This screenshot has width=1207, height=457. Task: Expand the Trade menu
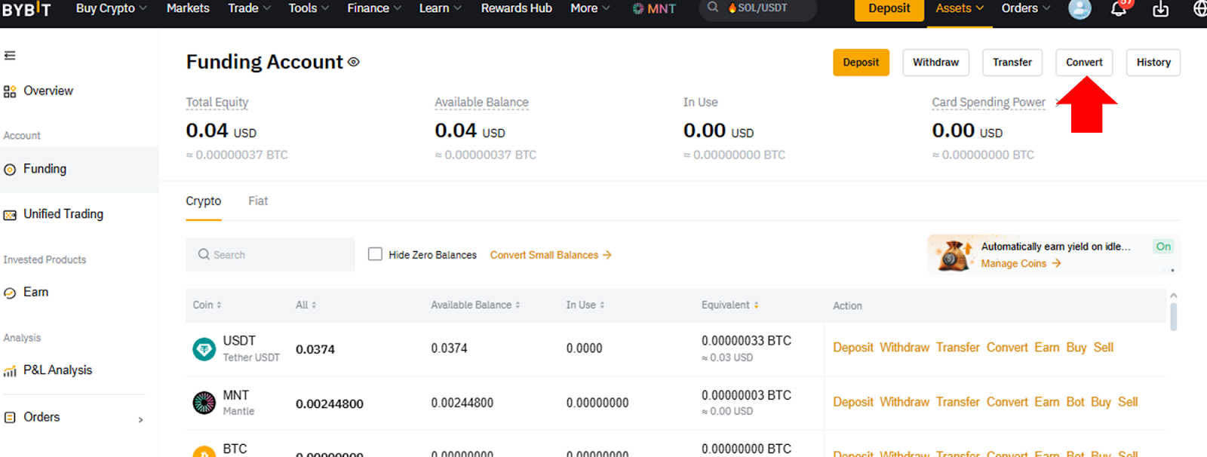click(249, 8)
